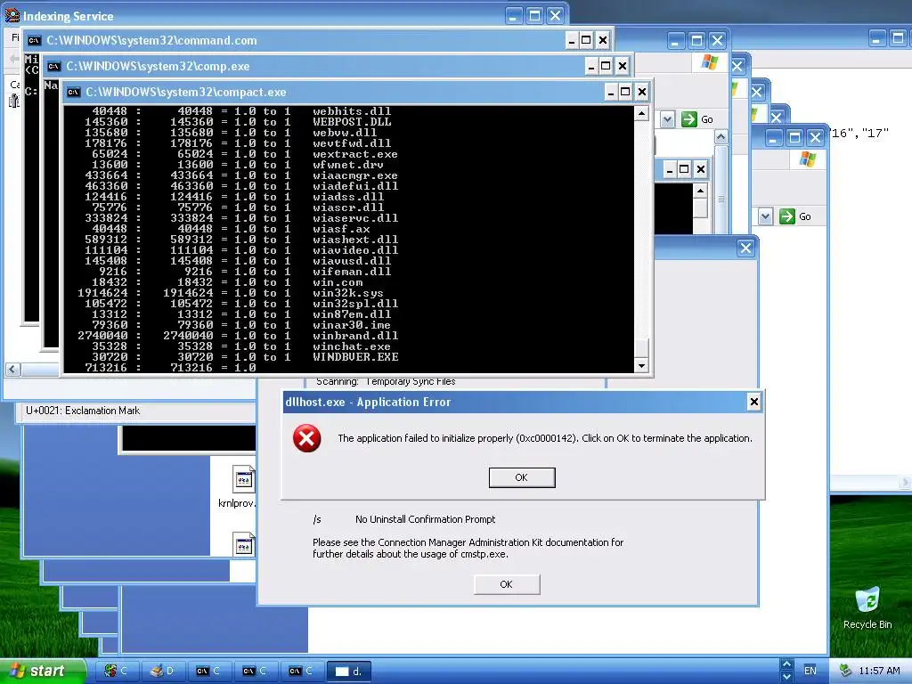Click the safely remove hardware tray icon
The width and height of the screenshot is (912, 684).
click(x=846, y=671)
